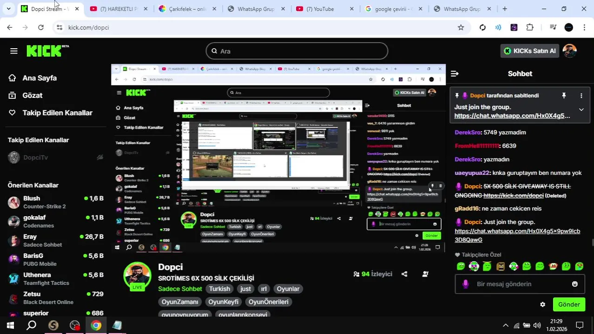Reload the page
Image resolution: width=594 pixels, height=334 pixels.
click(41, 27)
